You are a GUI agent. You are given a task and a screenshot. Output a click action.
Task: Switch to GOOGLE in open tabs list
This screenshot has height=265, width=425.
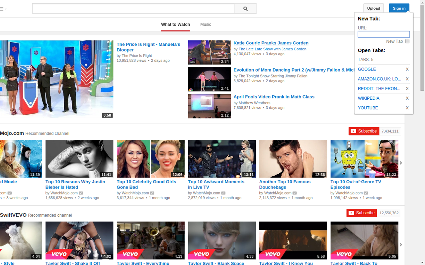click(x=367, y=69)
